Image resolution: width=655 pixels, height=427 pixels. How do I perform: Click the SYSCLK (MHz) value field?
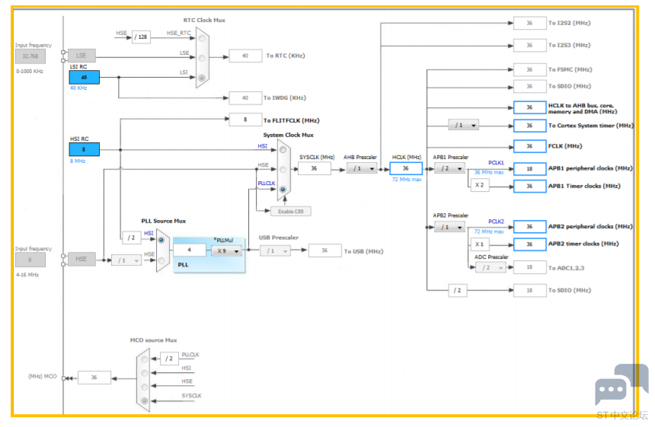coord(315,168)
